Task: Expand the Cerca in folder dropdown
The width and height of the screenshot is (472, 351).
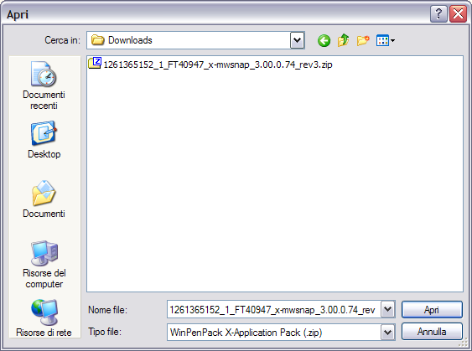Action: [x=297, y=40]
